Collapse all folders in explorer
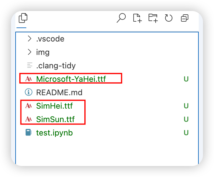 pos(185,18)
